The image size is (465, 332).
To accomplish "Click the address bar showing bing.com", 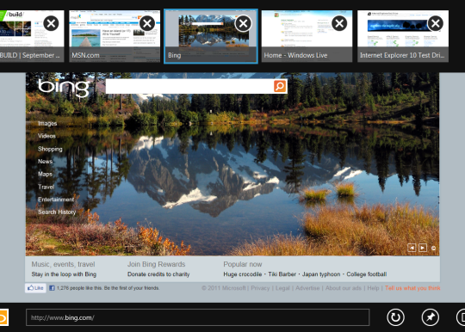I will coord(197,317).
